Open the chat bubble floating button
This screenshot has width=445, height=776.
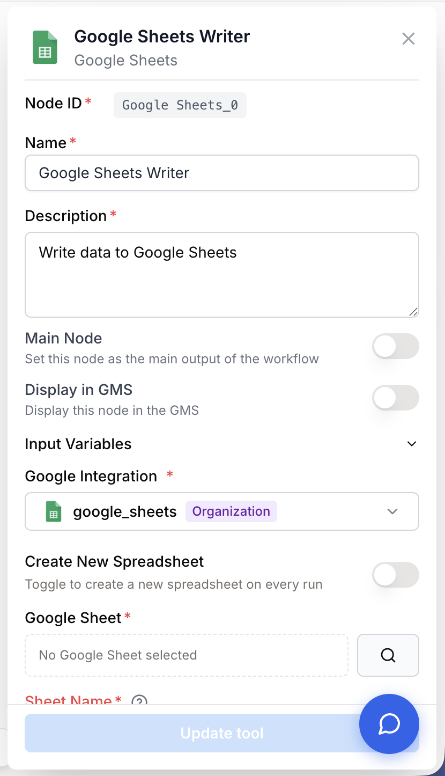[x=389, y=724]
